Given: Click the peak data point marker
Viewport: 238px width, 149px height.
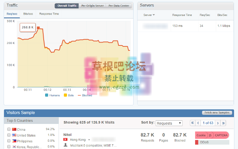Looking at the screenshot, I should coord(38,28).
